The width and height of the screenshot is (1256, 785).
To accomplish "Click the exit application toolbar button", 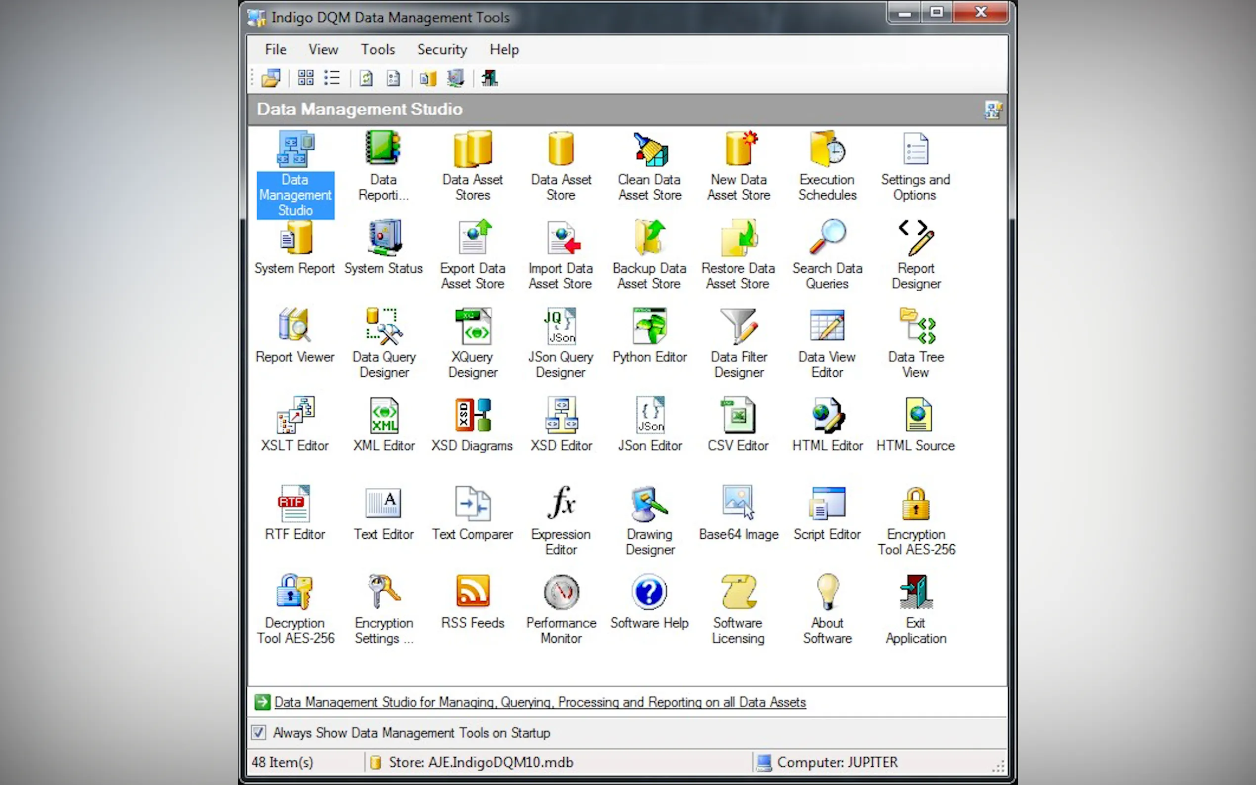I will click(489, 79).
